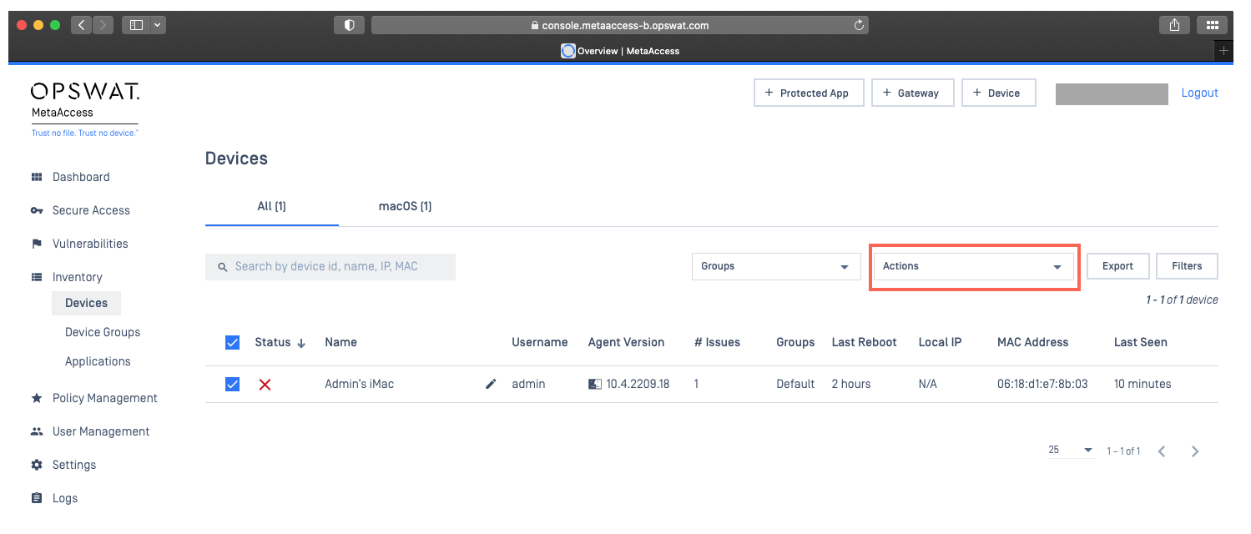Image resolution: width=1251 pixels, height=534 pixels.
Task: Click the Agent Version column header
Action: click(x=627, y=342)
